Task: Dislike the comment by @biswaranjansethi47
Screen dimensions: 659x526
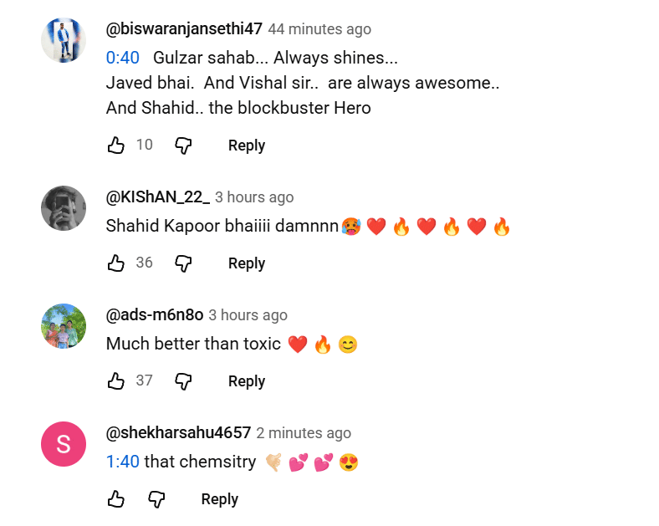Action: coord(183,146)
